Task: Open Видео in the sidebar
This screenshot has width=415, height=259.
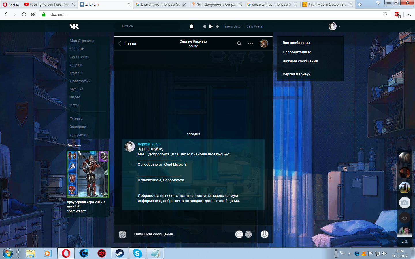Action: (75, 97)
